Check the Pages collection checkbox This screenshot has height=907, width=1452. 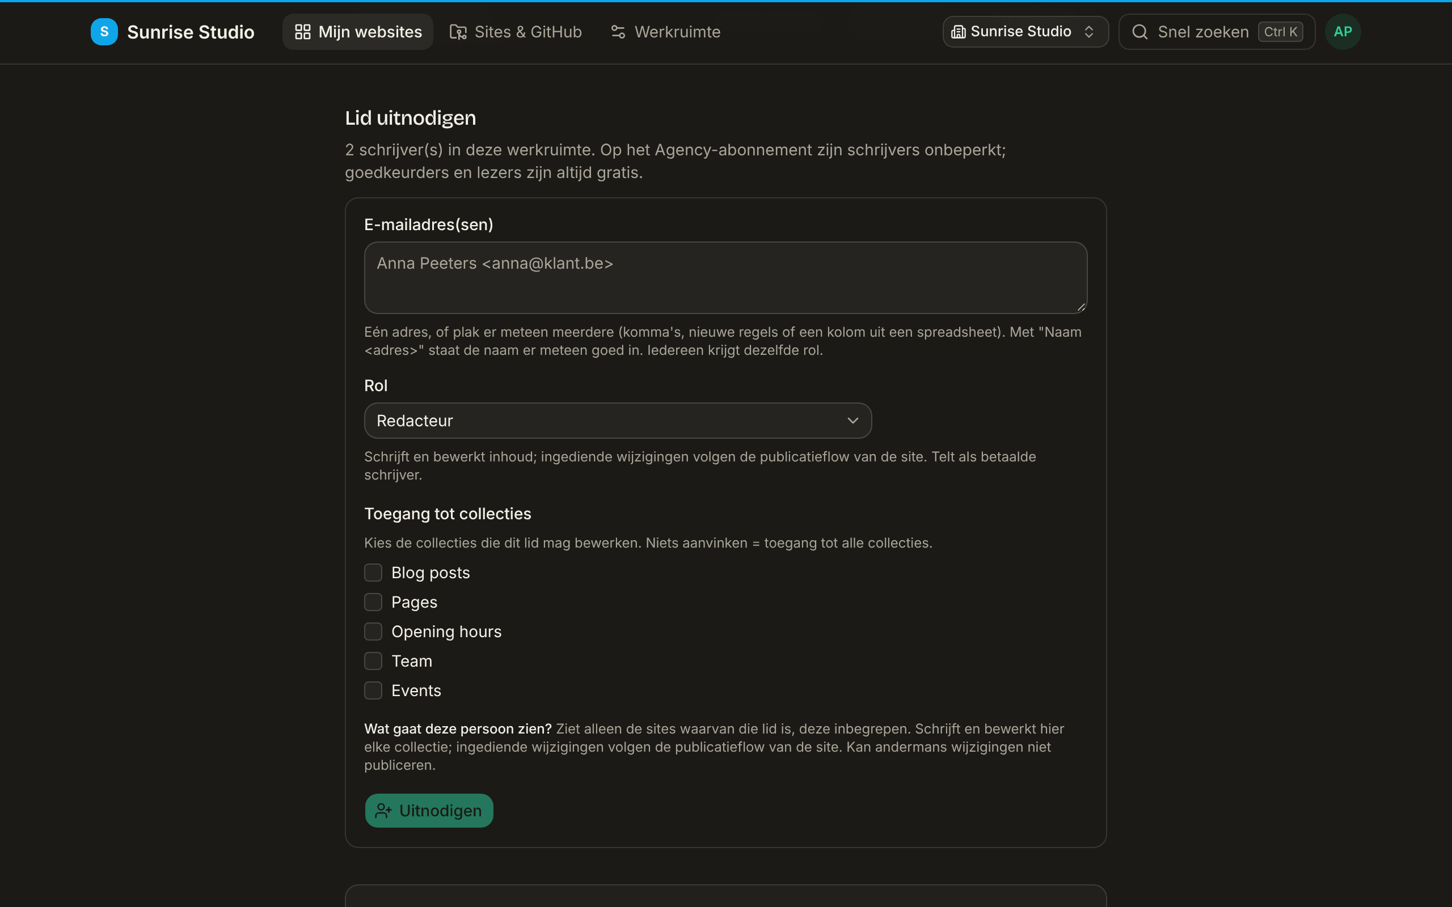pos(373,602)
